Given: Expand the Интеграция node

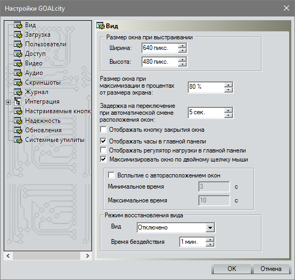Looking at the screenshot, I should [x=8, y=102].
